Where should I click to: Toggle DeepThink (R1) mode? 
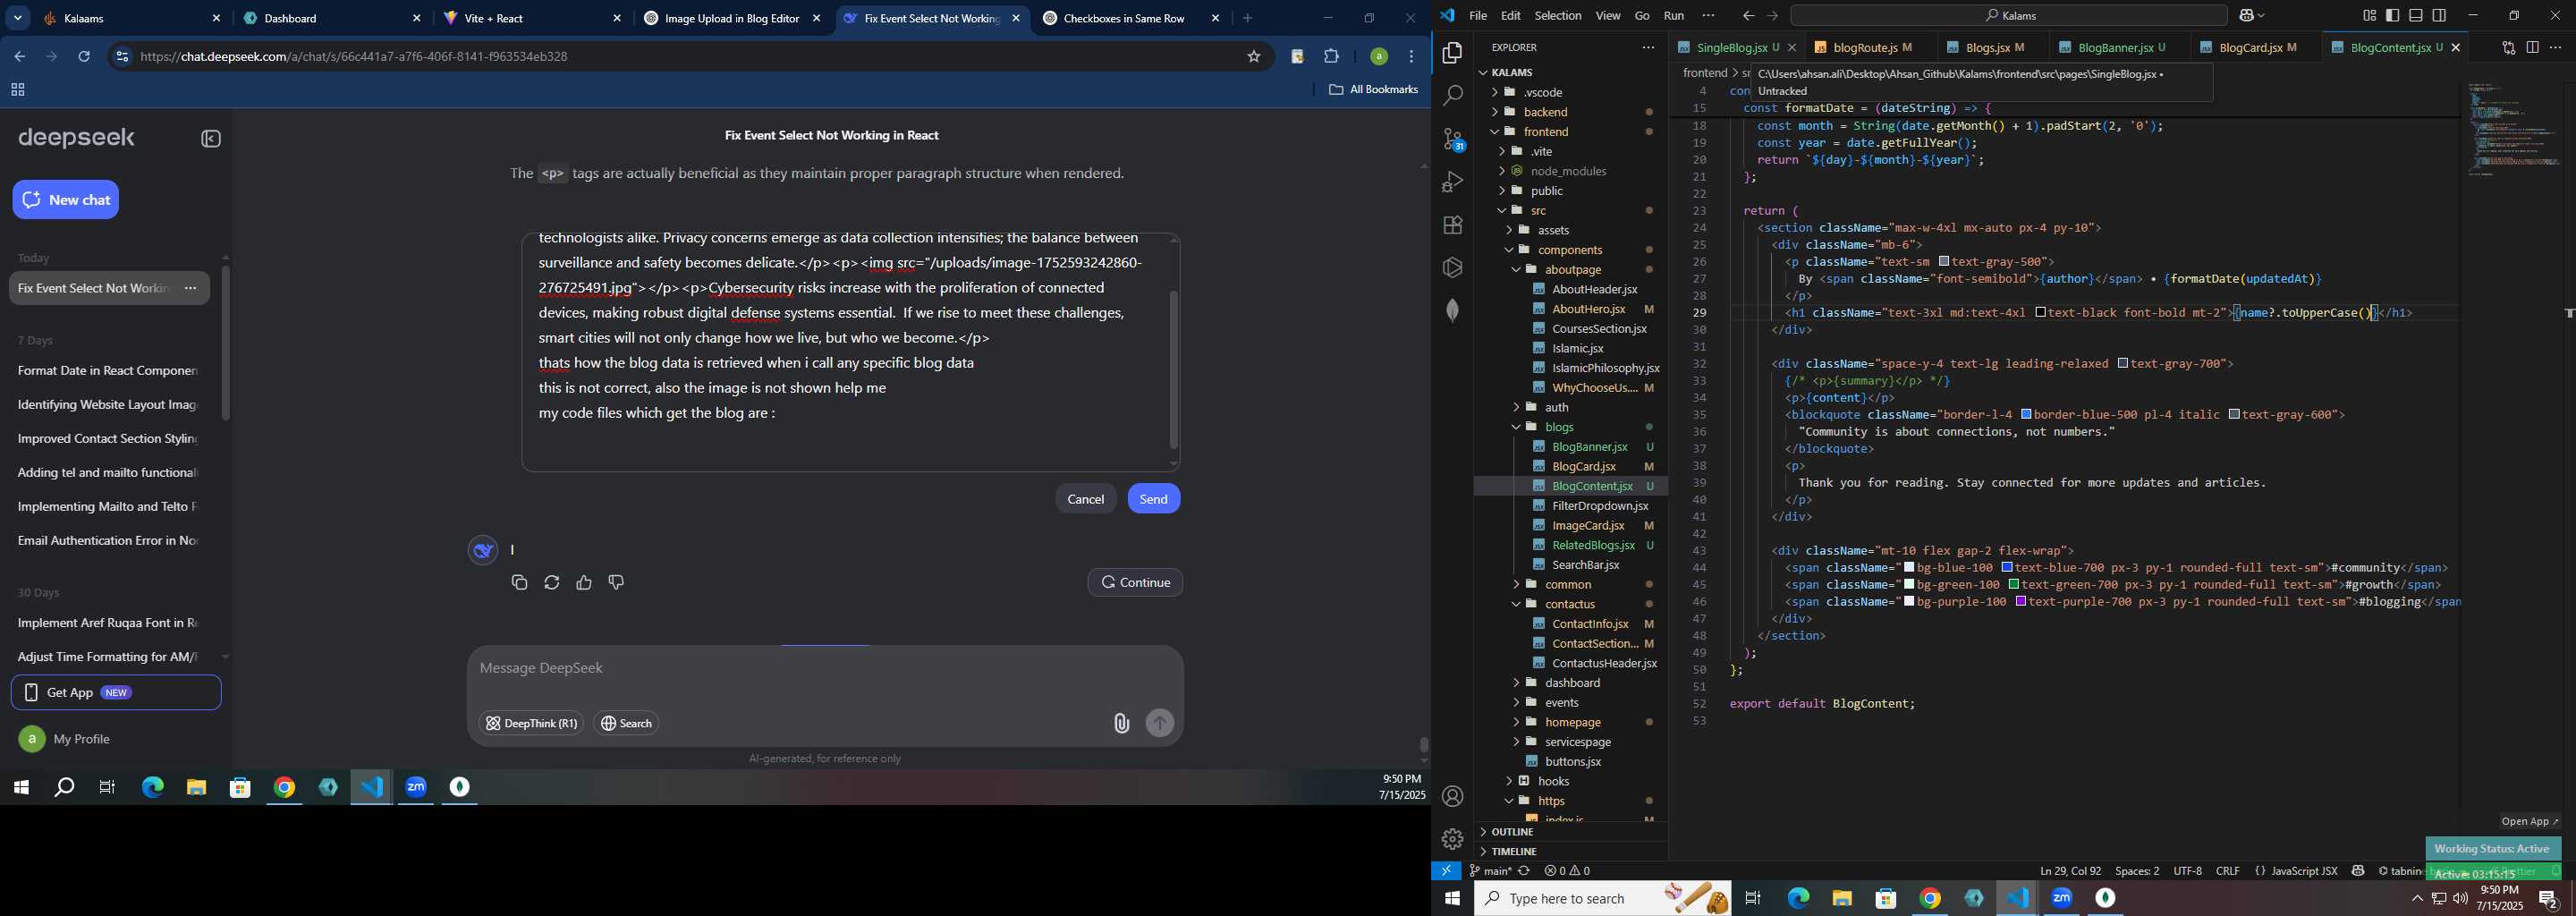(531, 724)
